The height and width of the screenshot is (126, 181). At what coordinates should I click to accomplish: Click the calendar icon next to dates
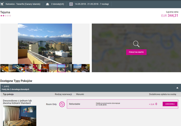[71, 4]
